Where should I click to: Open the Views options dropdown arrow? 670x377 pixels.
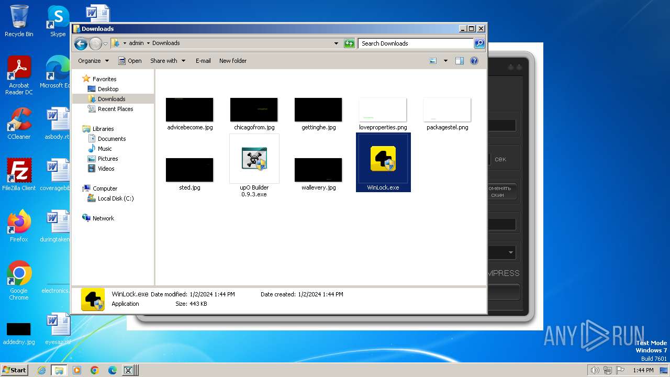coord(445,61)
